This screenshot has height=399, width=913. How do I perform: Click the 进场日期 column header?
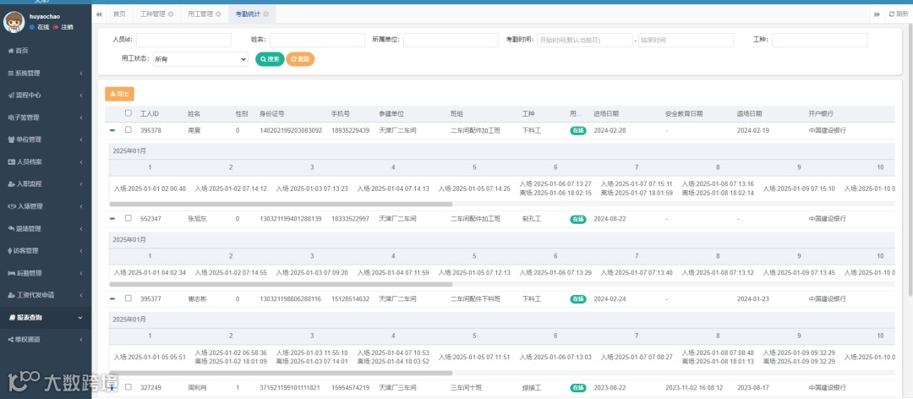[x=606, y=113]
